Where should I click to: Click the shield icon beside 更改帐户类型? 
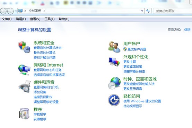pyautogui.click(x=125, y=49)
